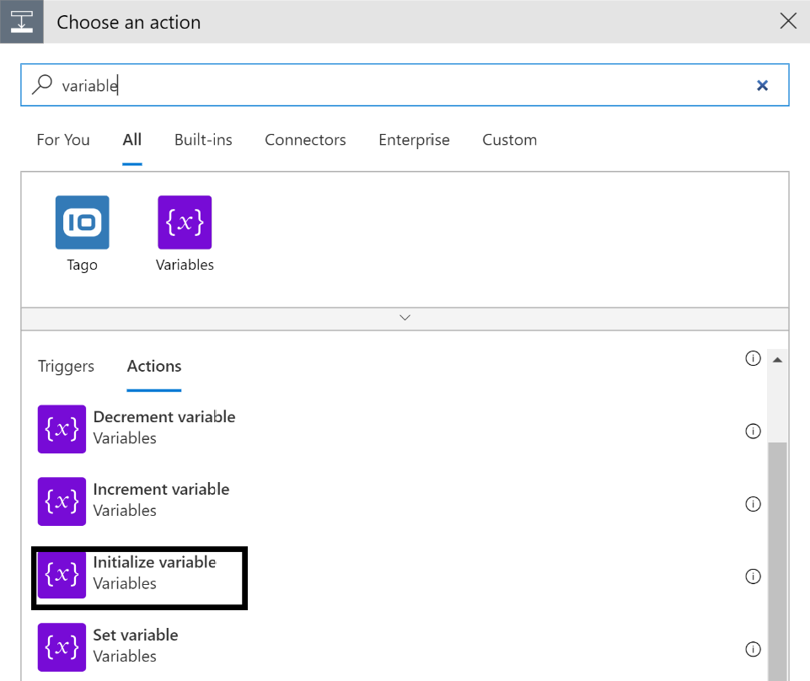This screenshot has height=681, width=810.
Task: Select the Custom tab
Action: coord(509,140)
